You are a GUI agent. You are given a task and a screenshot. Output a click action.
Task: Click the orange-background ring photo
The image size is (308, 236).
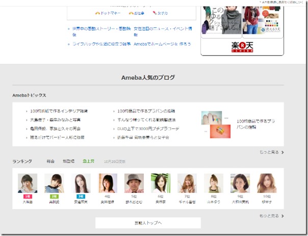[220, 131]
